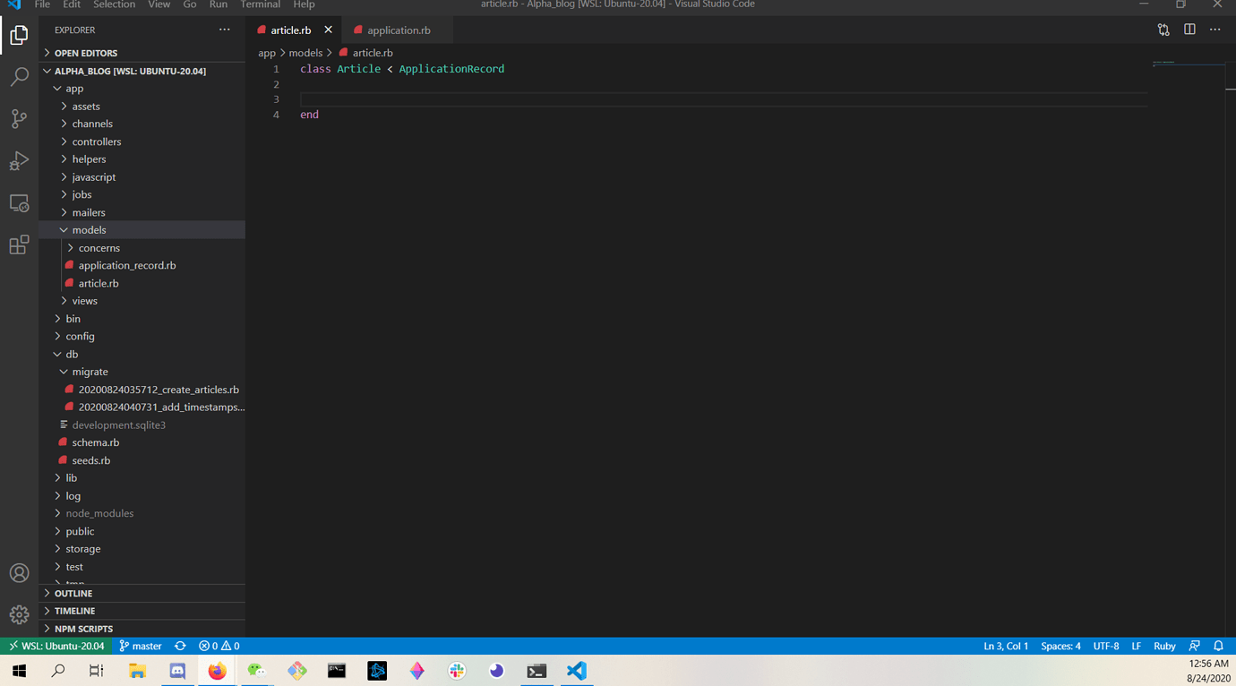Open the Source Control view

(x=19, y=119)
